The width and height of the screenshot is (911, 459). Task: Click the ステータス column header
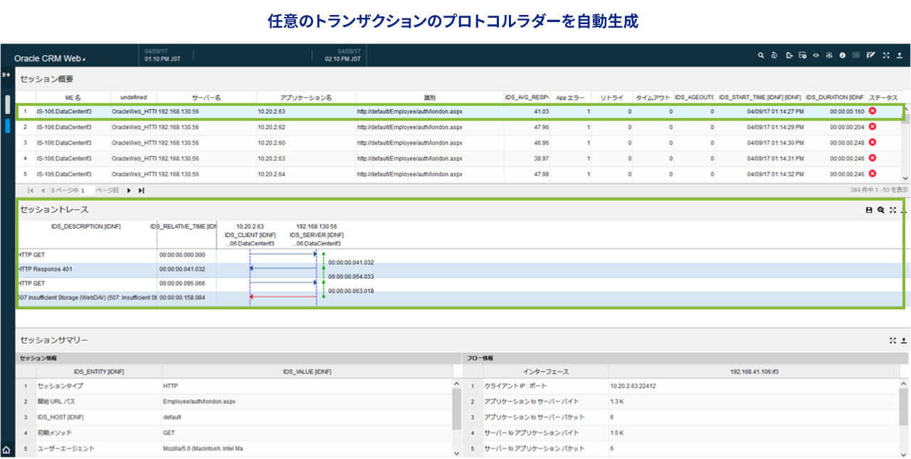tap(883, 97)
